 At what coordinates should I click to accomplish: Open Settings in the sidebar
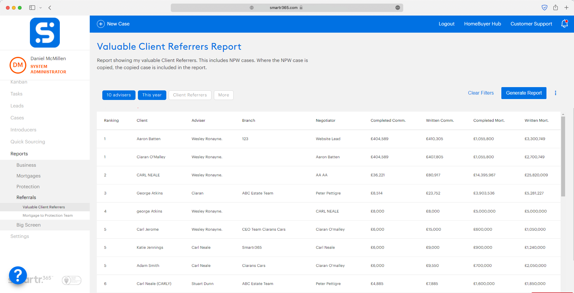[x=20, y=236]
